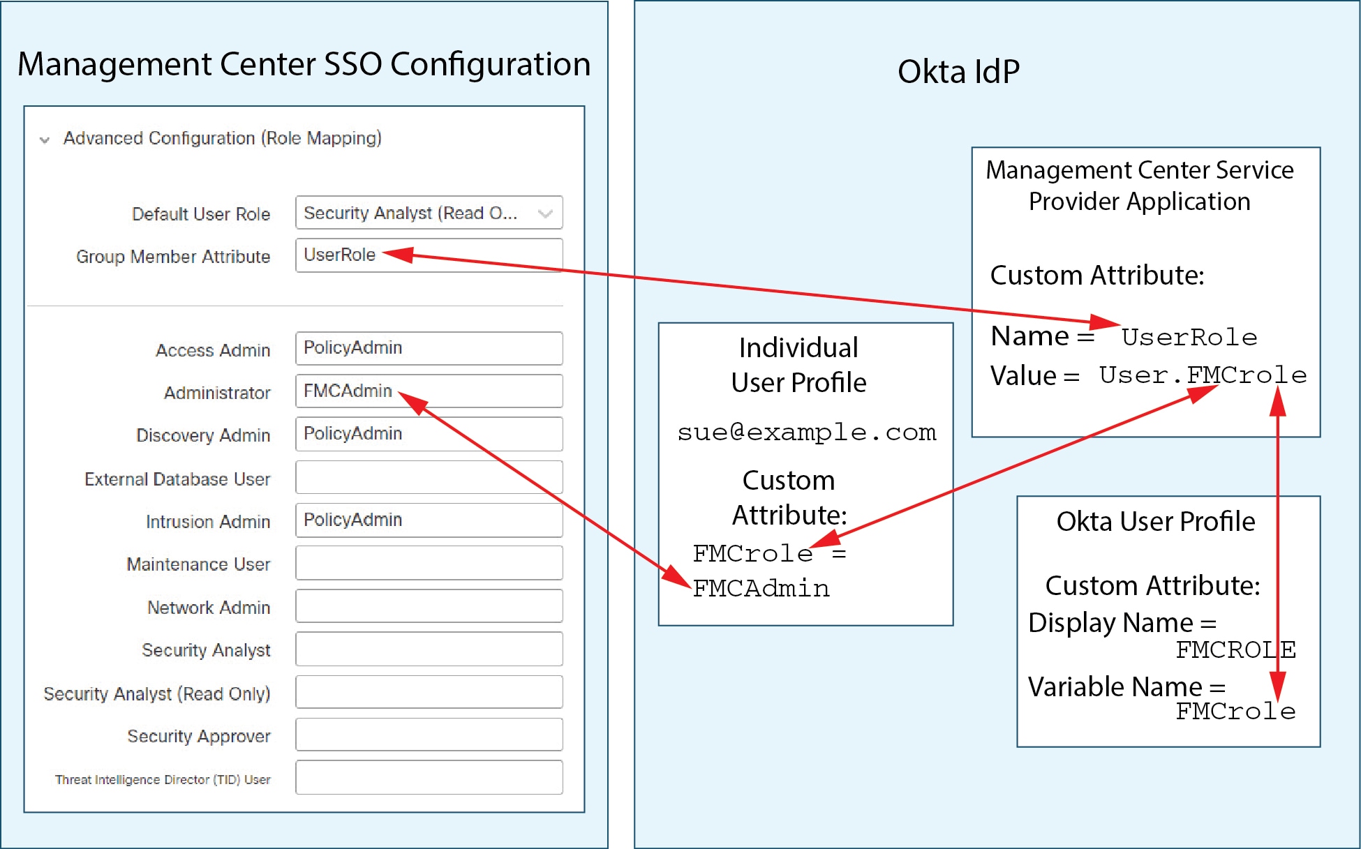
Task: Click the Security Analyst (Read Only) field
Action: (429, 693)
